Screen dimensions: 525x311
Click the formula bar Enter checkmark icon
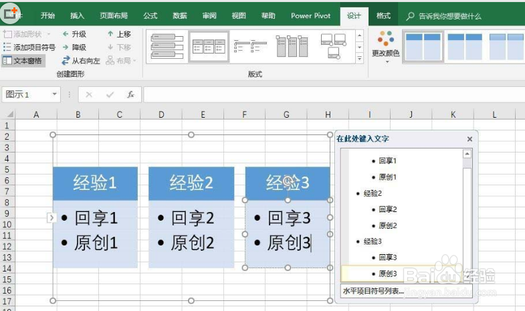click(x=110, y=95)
